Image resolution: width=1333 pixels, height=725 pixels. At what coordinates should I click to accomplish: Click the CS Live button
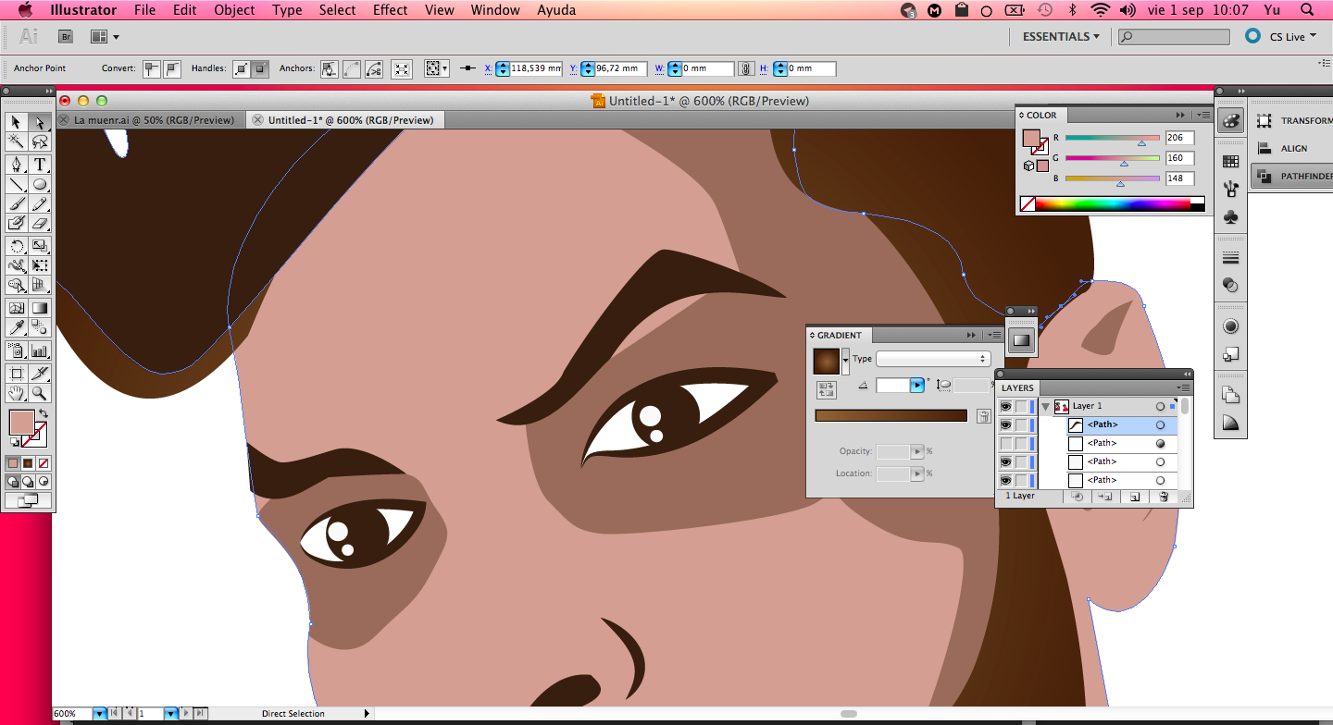pos(1286,37)
